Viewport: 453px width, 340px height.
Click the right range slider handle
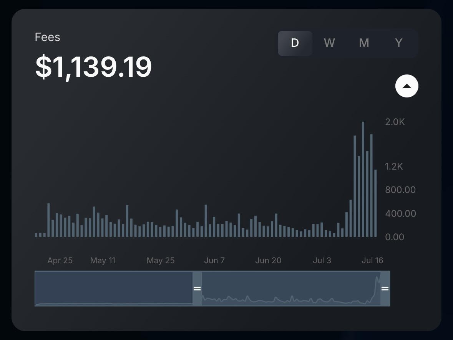[x=385, y=288]
